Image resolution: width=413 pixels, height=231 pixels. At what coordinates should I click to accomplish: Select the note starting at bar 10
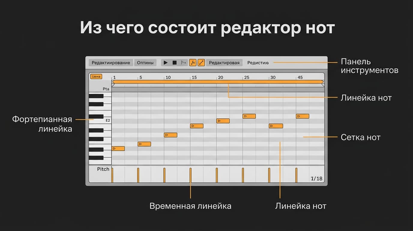pos(170,135)
